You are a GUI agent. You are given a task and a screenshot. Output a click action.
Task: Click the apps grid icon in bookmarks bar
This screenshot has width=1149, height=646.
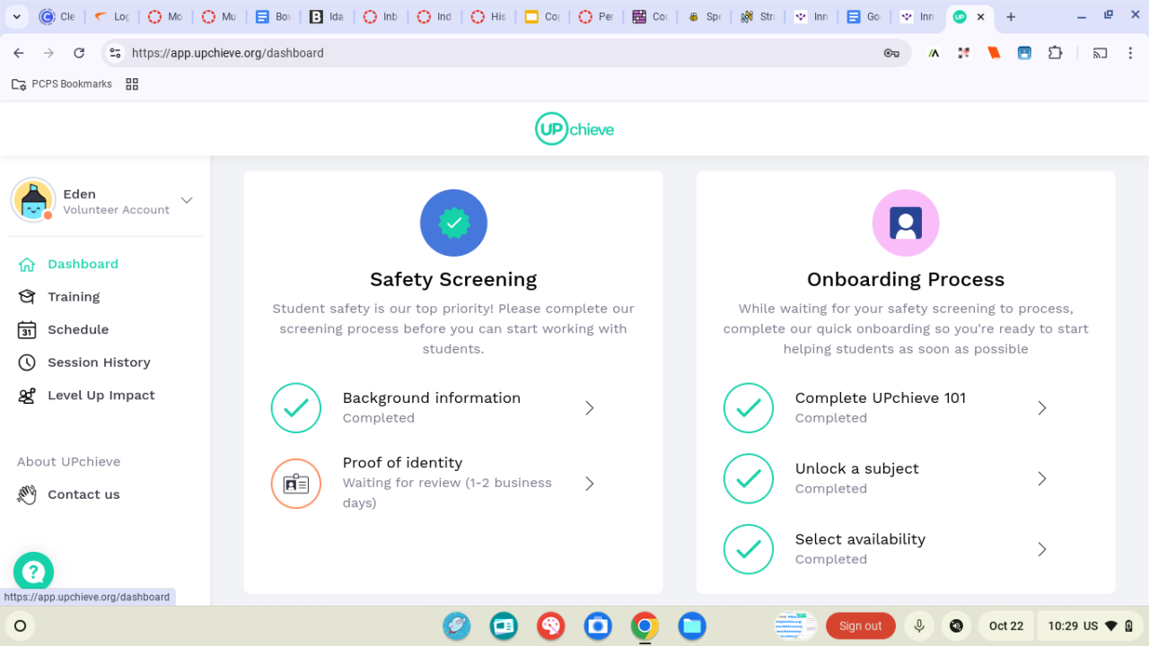point(132,84)
